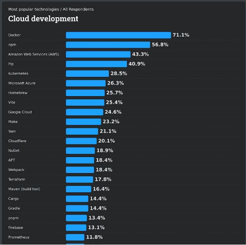Click the 'Cloud development' heading
Image resolution: width=246 pixels, height=245 pixels.
pyautogui.click(x=43, y=18)
